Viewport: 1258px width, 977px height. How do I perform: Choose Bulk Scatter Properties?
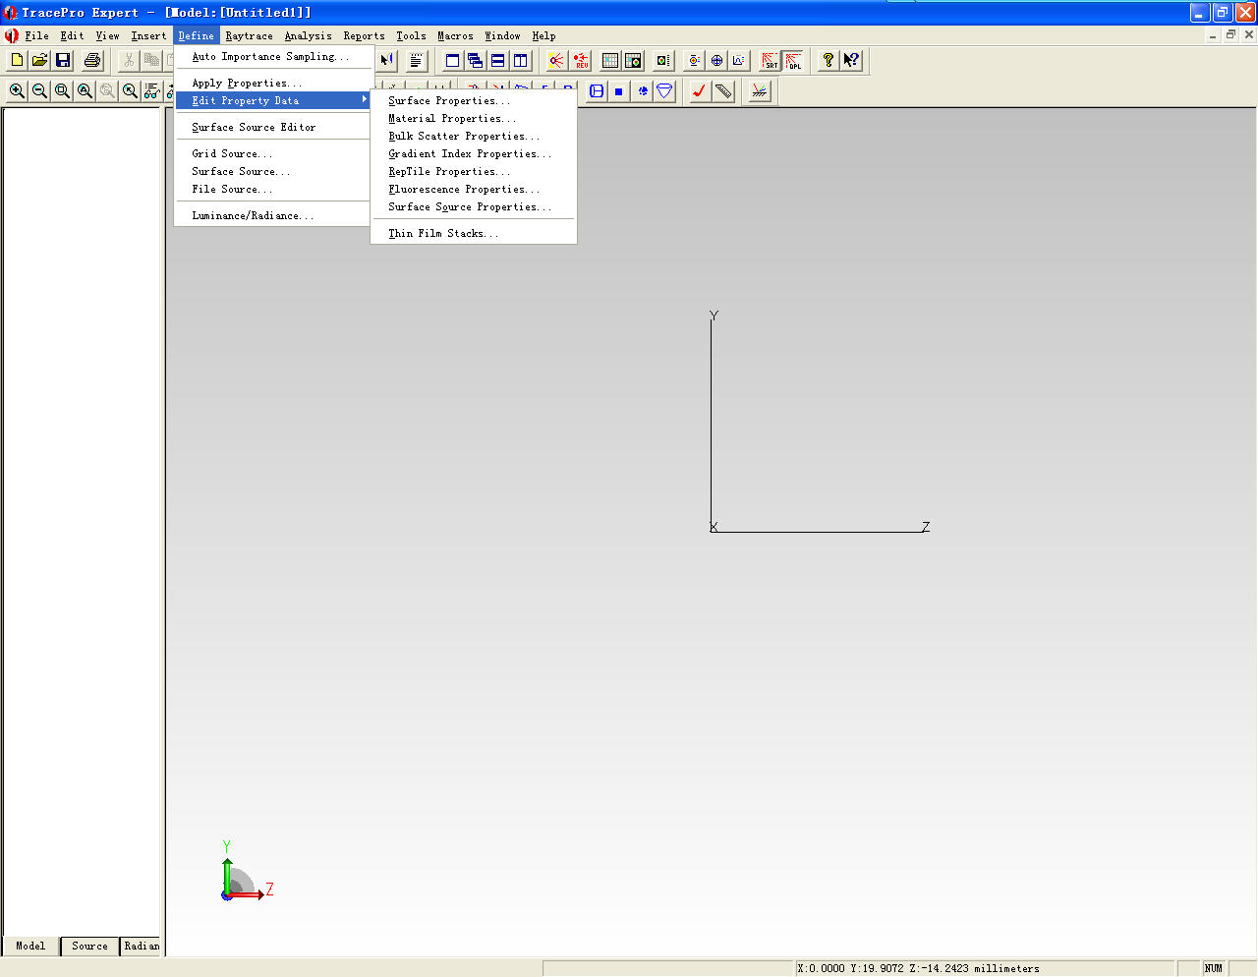click(474, 136)
